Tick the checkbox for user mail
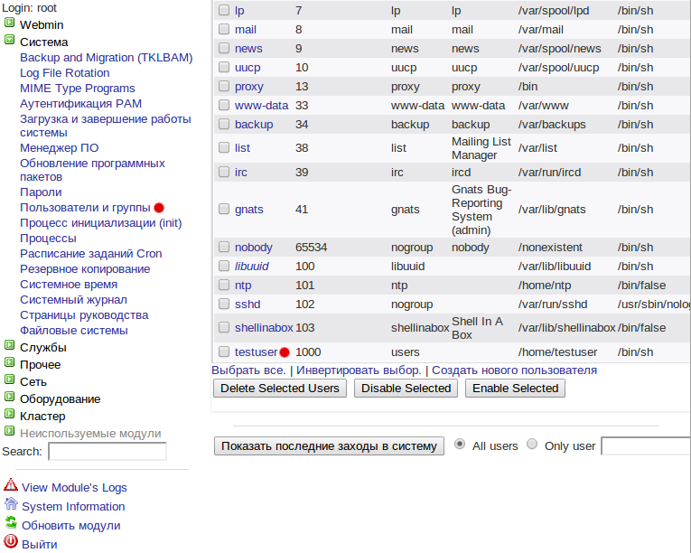691x553 pixels. (x=224, y=29)
